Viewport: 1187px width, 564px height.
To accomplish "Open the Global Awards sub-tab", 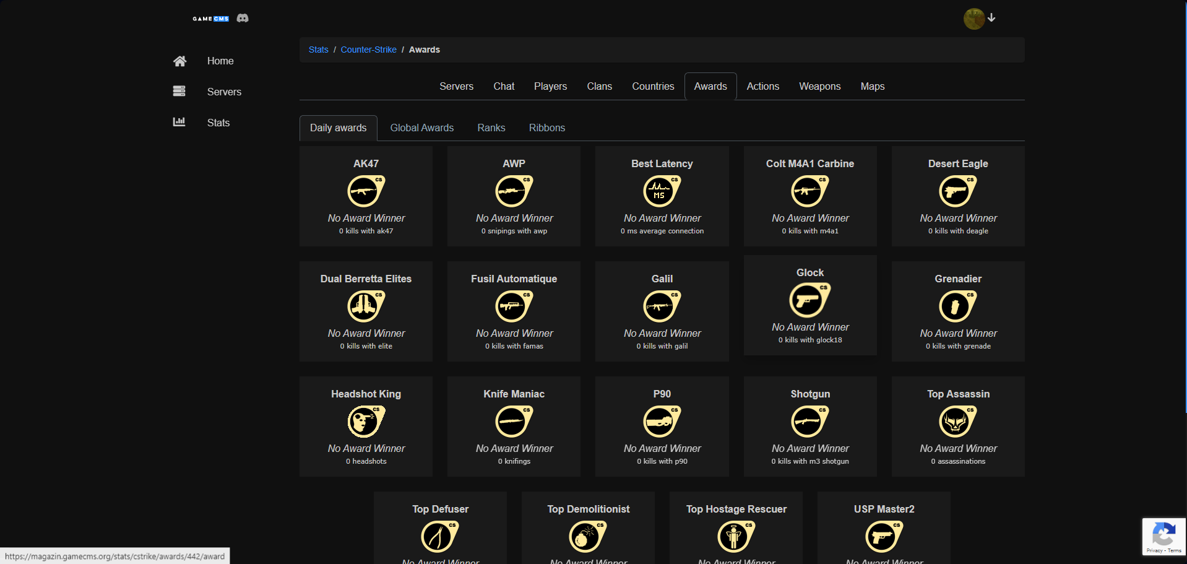I will 421,128.
